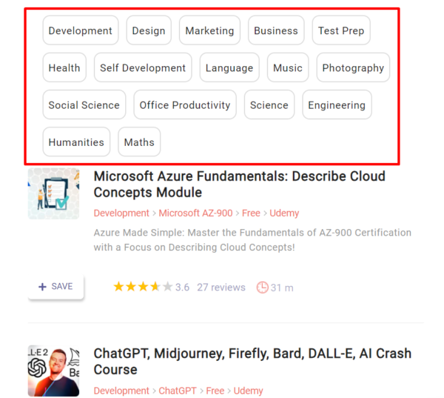The image size is (444, 398).
Task: Follow the ChatGPT breadcrumb link
Action: tap(178, 391)
